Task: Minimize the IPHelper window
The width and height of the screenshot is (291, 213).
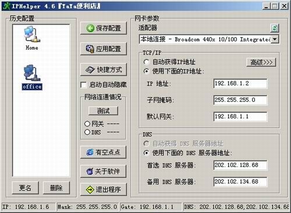Action: click(x=267, y=6)
